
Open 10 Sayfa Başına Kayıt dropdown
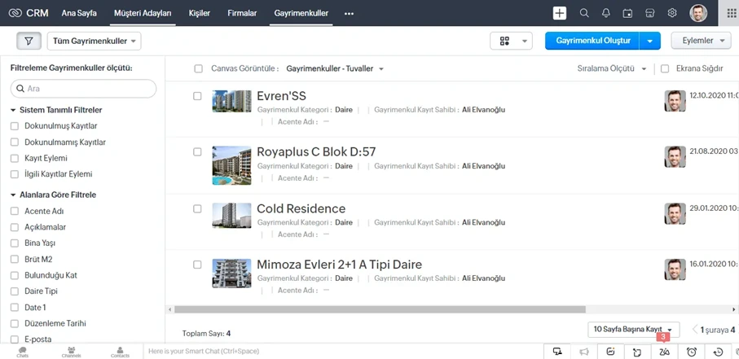(634, 330)
